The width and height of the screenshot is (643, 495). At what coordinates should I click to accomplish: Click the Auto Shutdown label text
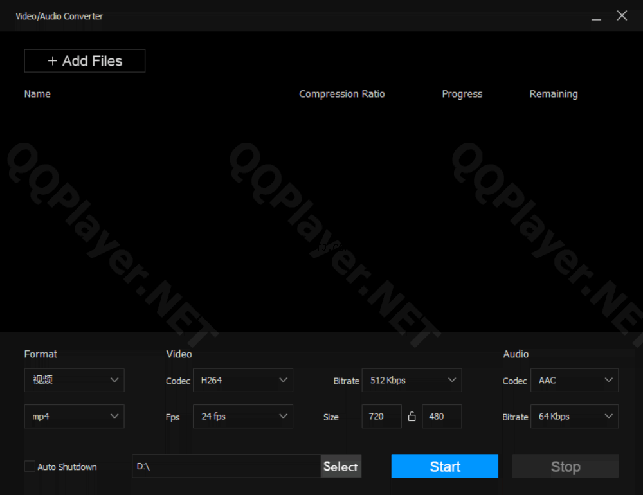click(x=67, y=467)
